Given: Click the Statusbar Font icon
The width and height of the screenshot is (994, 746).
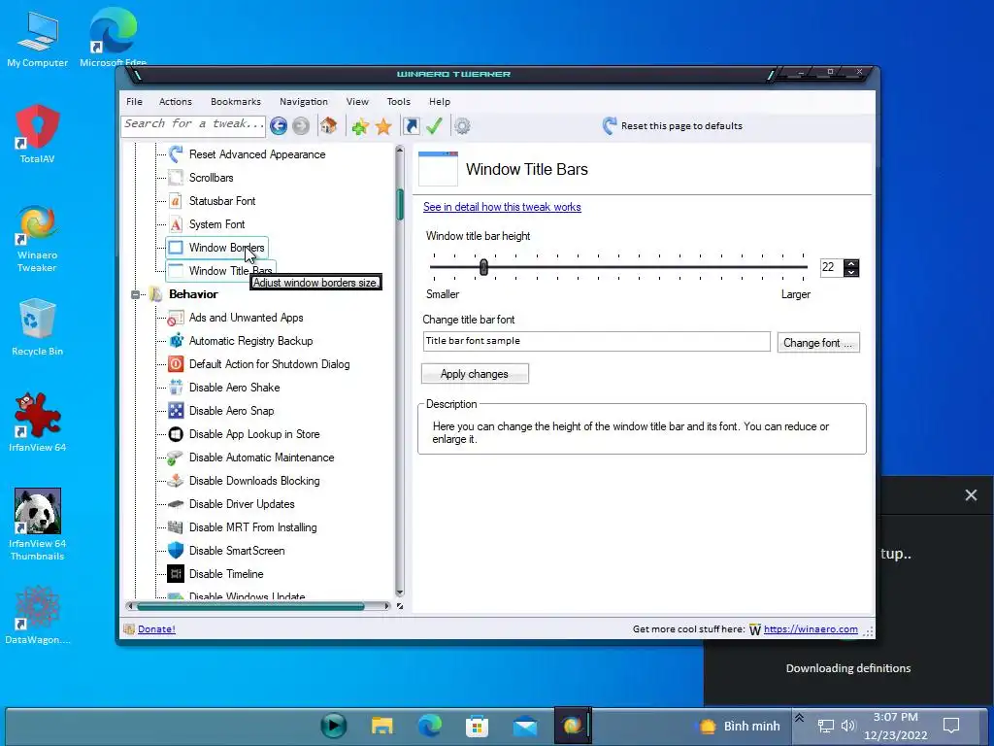Looking at the screenshot, I should (176, 201).
